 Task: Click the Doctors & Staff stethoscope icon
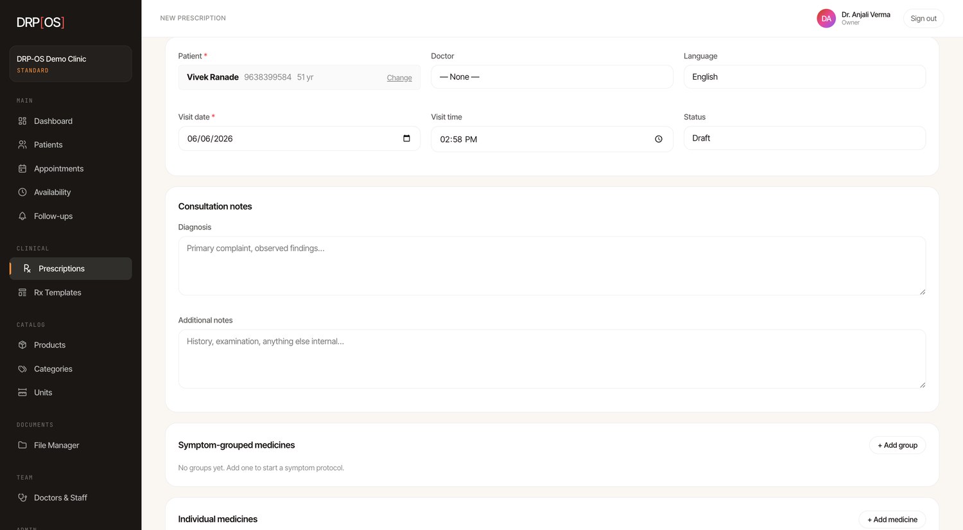(22, 497)
